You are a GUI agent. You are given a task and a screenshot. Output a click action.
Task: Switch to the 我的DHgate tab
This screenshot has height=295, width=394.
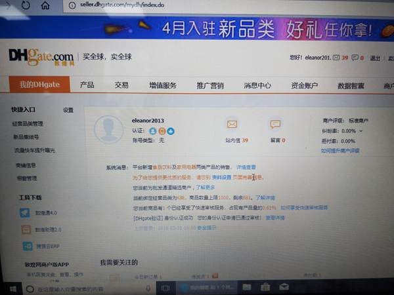click(39, 85)
